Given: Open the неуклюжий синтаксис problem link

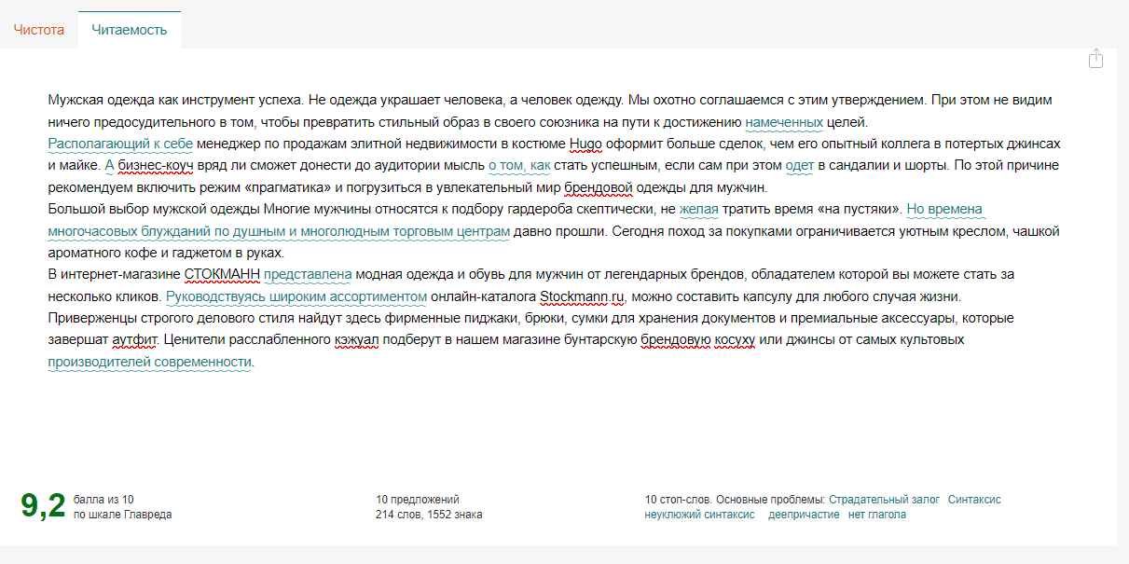Looking at the screenshot, I should point(699,515).
